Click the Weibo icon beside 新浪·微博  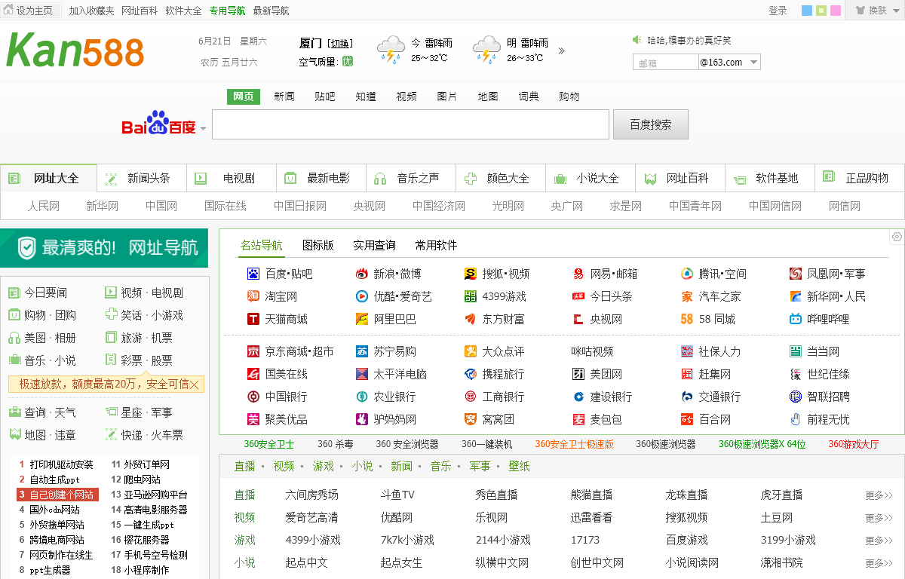tap(362, 274)
